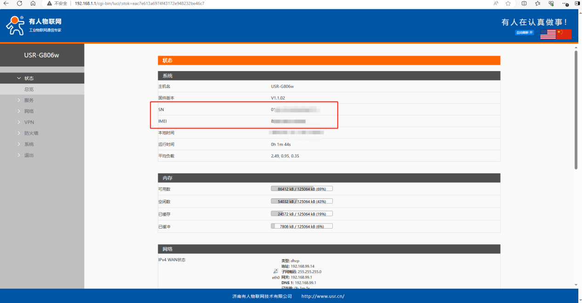This screenshot has width=582, height=303.
Task: Collapse the 状态 sidebar section
Action: [x=29, y=79]
